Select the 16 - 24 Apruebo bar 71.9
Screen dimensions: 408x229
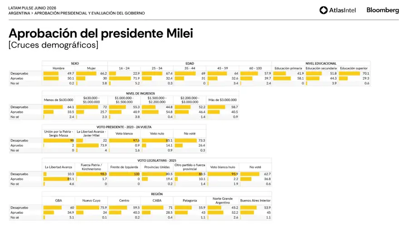click(120, 78)
